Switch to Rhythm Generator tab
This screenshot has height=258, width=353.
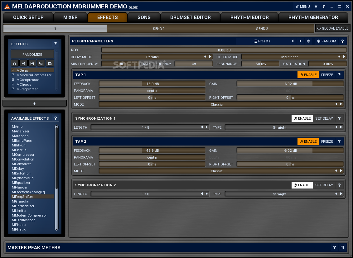point(313,17)
